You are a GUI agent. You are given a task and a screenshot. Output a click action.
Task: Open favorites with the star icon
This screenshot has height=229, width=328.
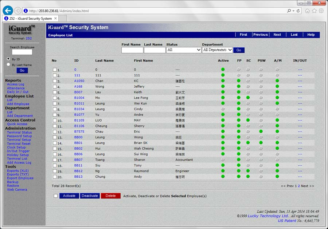(x=314, y=11)
